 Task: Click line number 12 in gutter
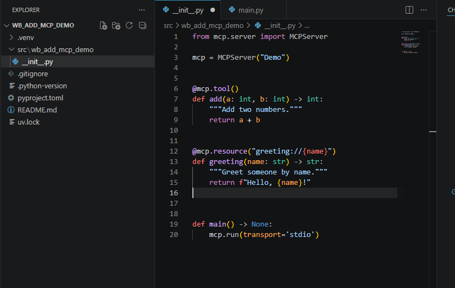(174, 151)
